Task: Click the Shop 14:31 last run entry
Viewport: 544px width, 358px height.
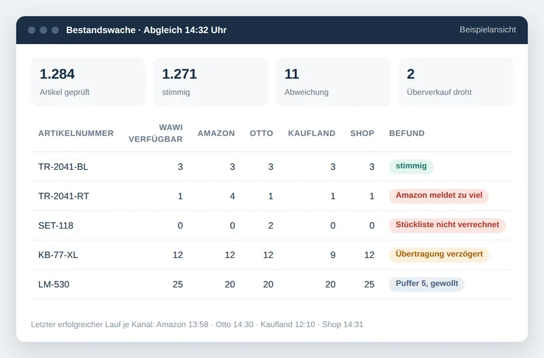Action: coord(343,325)
